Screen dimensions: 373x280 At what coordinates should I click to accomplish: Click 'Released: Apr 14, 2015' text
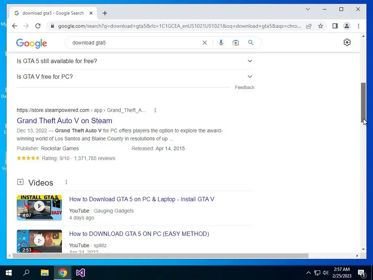tap(158, 148)
